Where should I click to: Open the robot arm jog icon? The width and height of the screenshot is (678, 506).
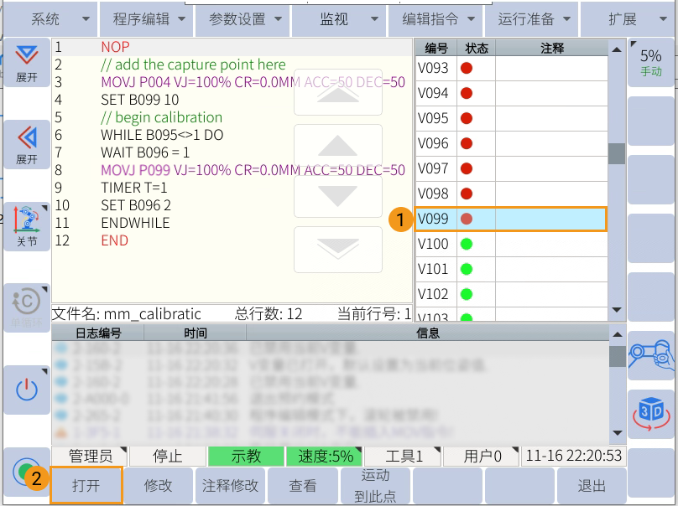(x=651, y=356)
